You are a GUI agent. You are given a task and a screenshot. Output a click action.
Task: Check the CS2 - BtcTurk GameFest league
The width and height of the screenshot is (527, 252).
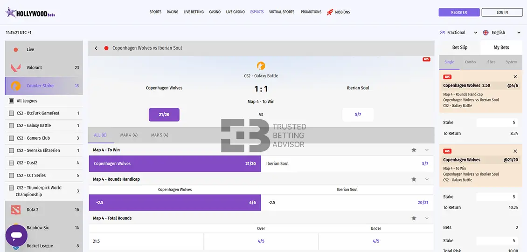click(x=11, y=113)
